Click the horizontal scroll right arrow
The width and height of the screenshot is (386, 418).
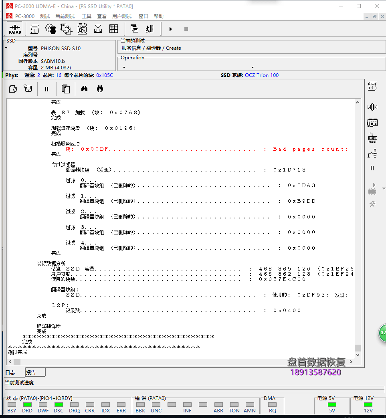(351, 362)
